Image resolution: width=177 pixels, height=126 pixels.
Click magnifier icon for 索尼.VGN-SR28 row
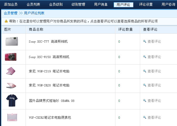click(144, 85)
